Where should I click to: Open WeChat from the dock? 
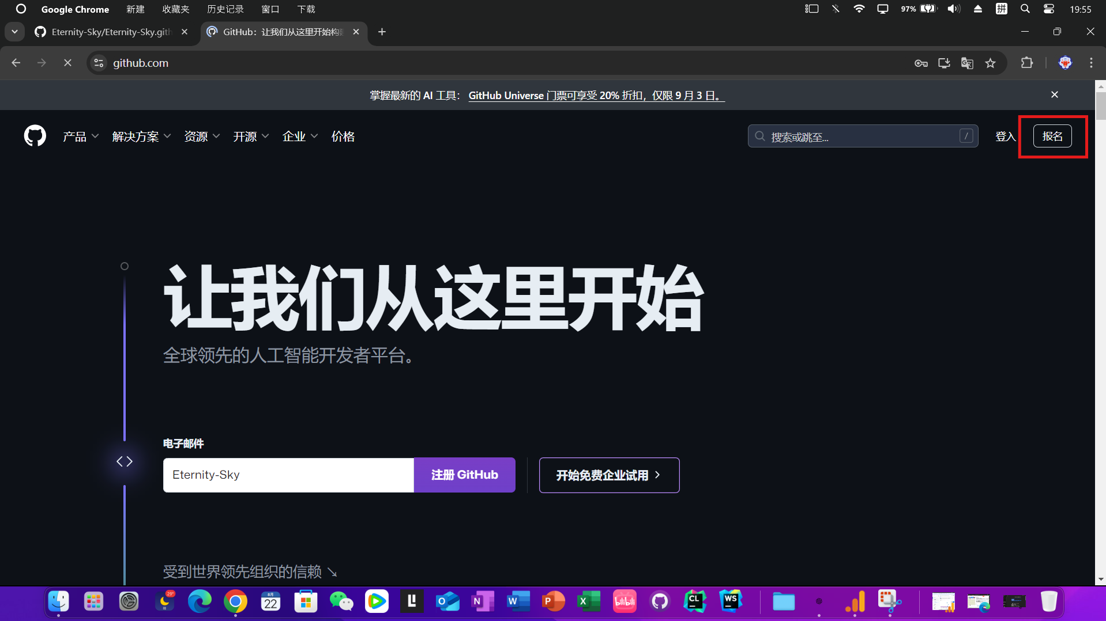[x=341, y=602]
